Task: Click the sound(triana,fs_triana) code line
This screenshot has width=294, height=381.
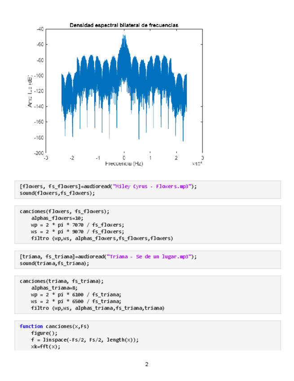Action: click(54, 263)
